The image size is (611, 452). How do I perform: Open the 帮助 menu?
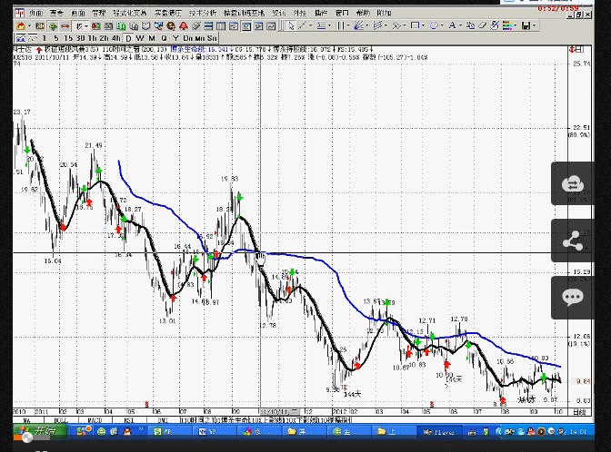coord(363,14)
